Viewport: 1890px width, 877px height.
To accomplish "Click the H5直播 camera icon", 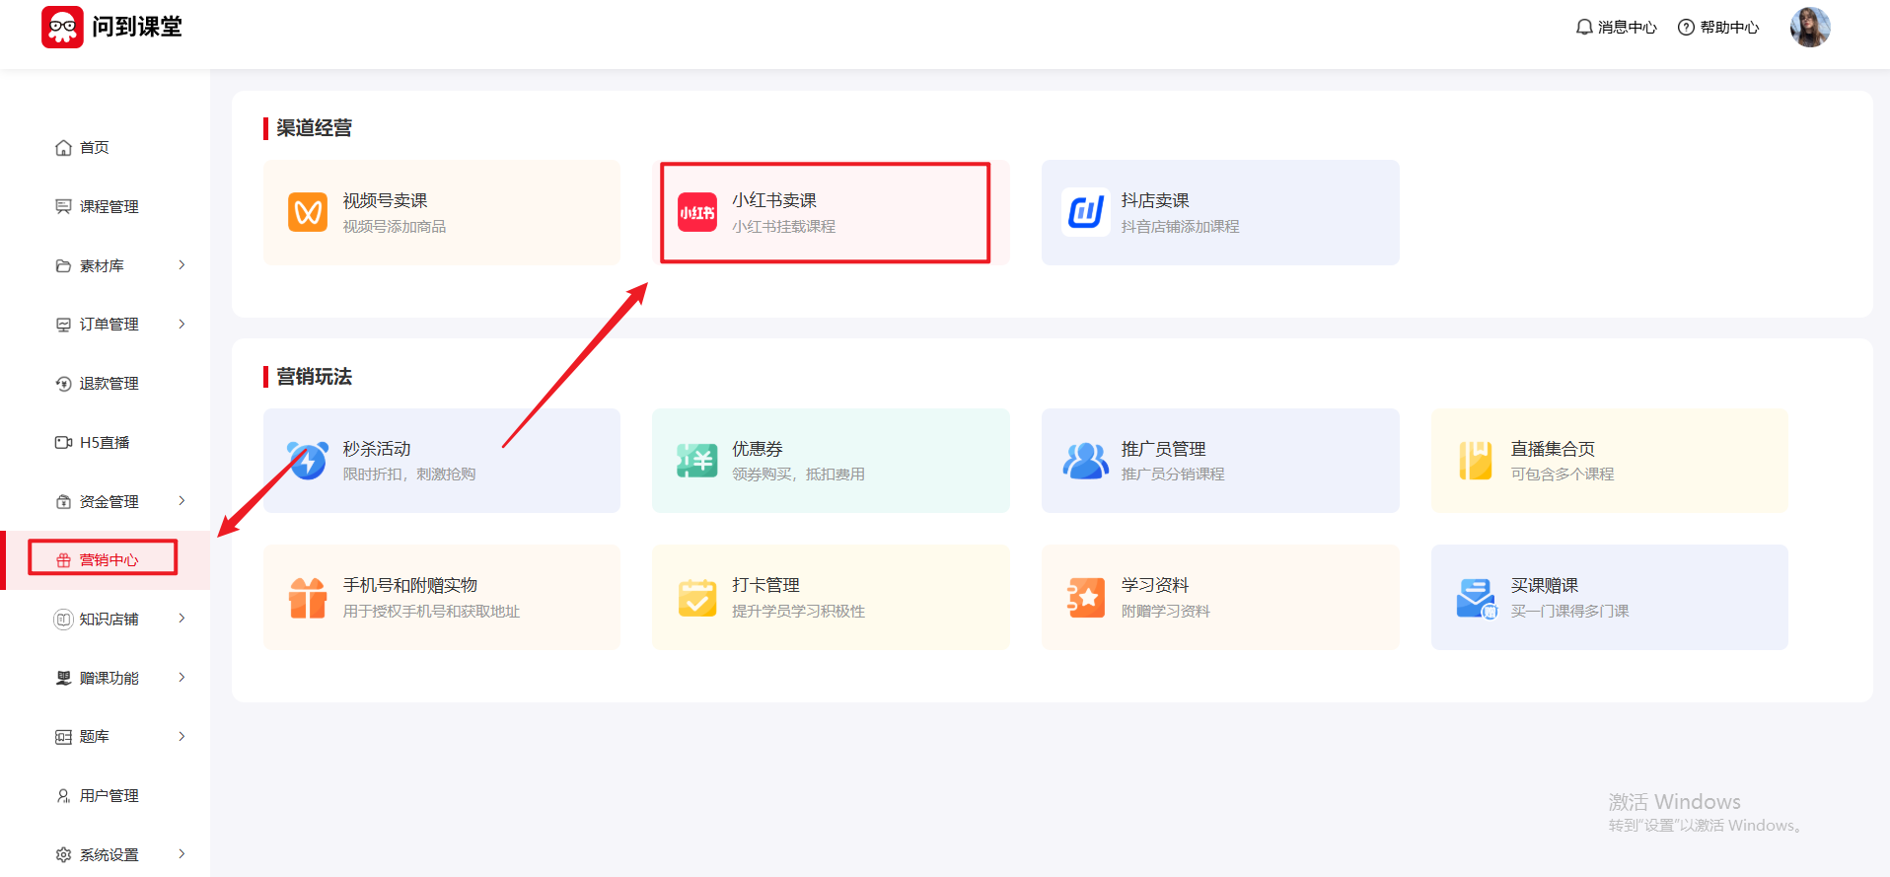I will (63, 442).
